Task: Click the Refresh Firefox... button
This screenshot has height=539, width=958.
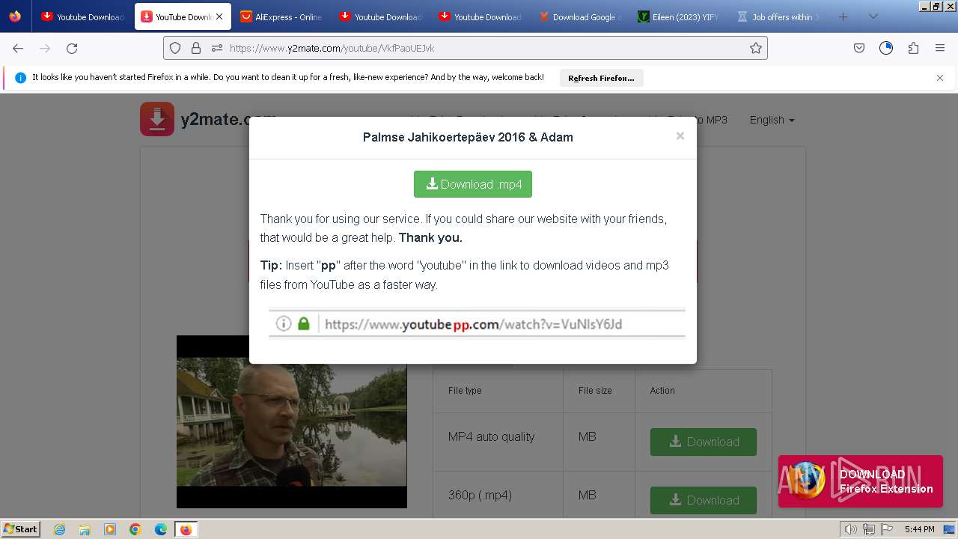Action: 601,78
